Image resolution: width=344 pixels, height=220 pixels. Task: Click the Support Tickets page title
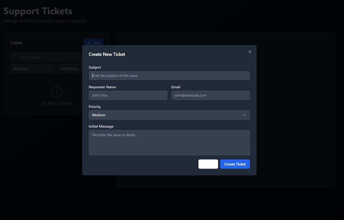pos(38,11)
